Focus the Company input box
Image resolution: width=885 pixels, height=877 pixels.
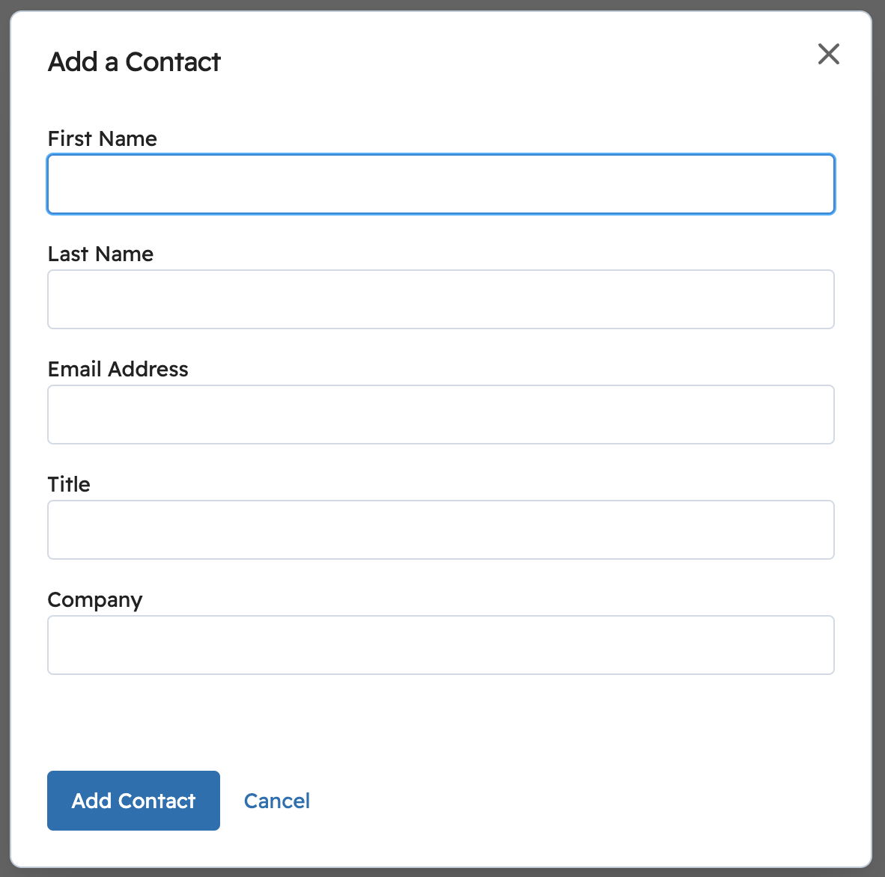point(440,645)
